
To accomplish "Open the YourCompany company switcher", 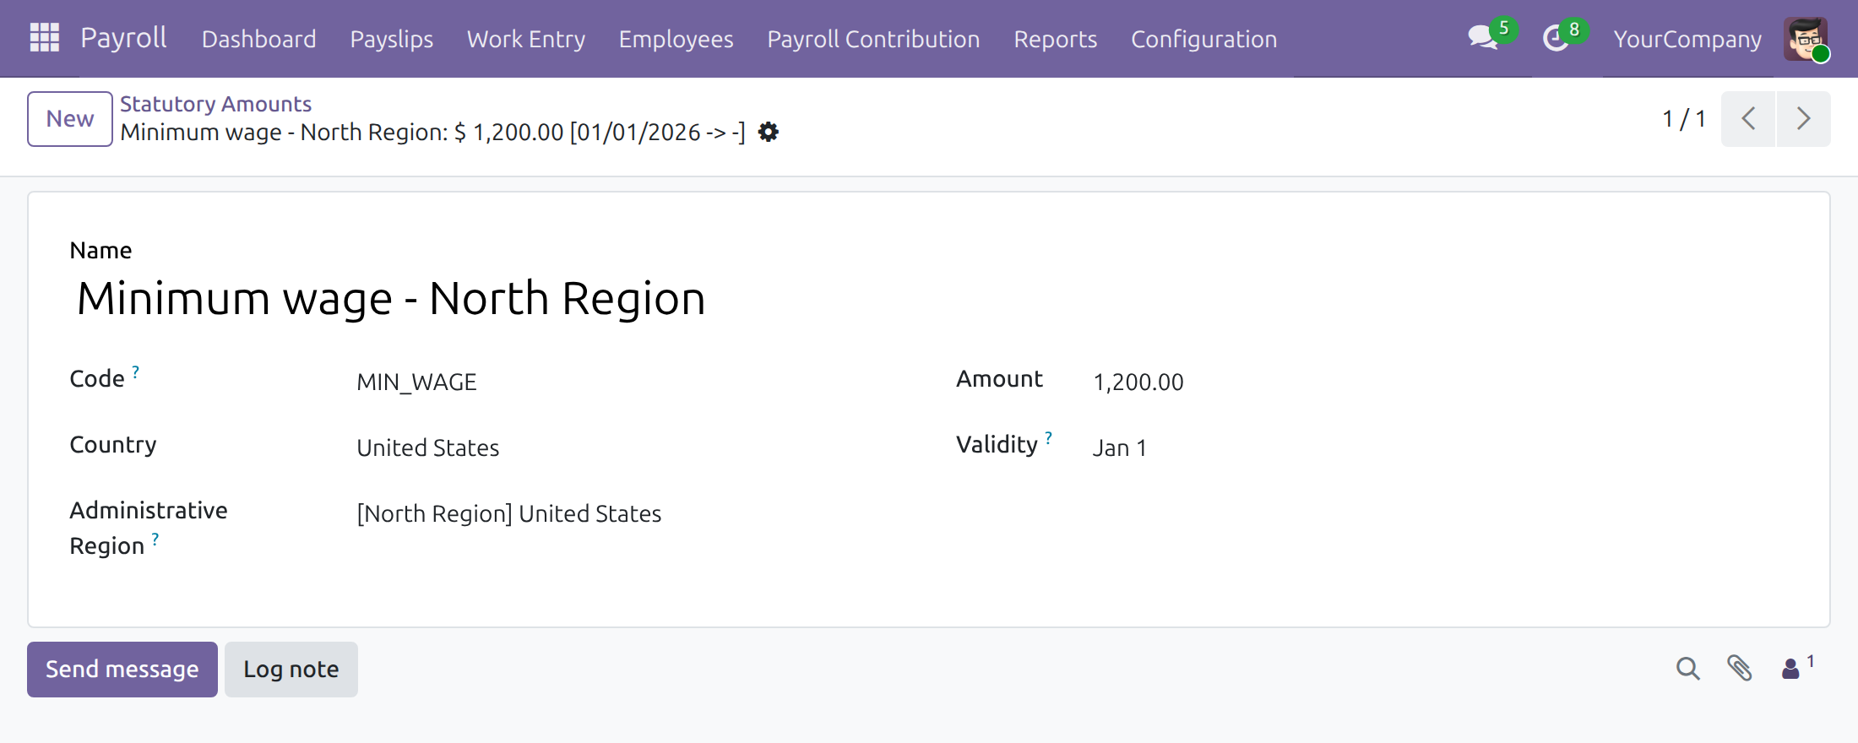I will point(1687,39).
